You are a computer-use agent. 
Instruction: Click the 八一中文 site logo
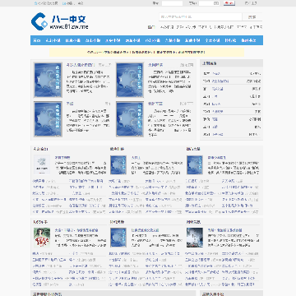tap(59, 21)
